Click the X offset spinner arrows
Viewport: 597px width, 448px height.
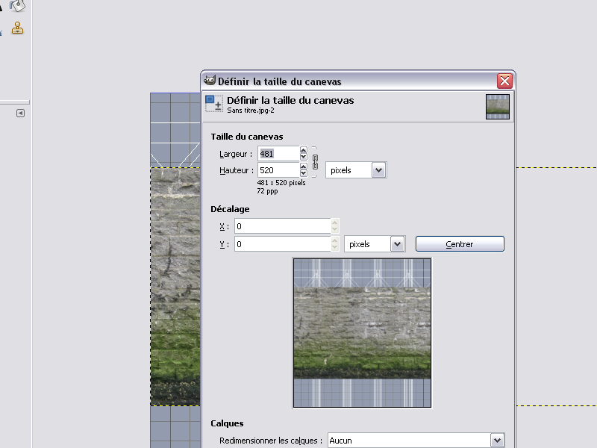[334, 226]
